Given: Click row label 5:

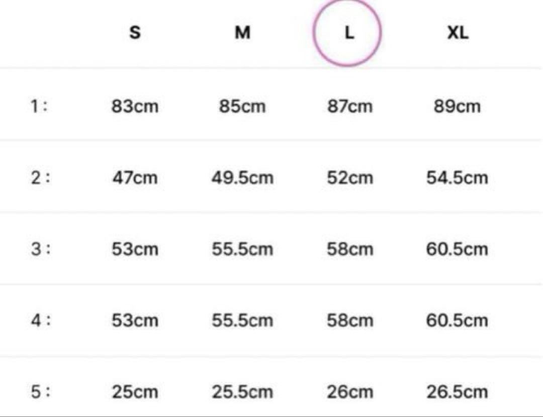Looking at the screenshot, I should [41, 392].
